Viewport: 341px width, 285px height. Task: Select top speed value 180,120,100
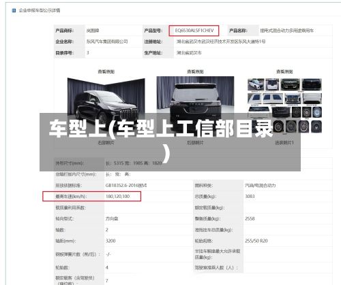pyautogui.click(x=117, y=197)
